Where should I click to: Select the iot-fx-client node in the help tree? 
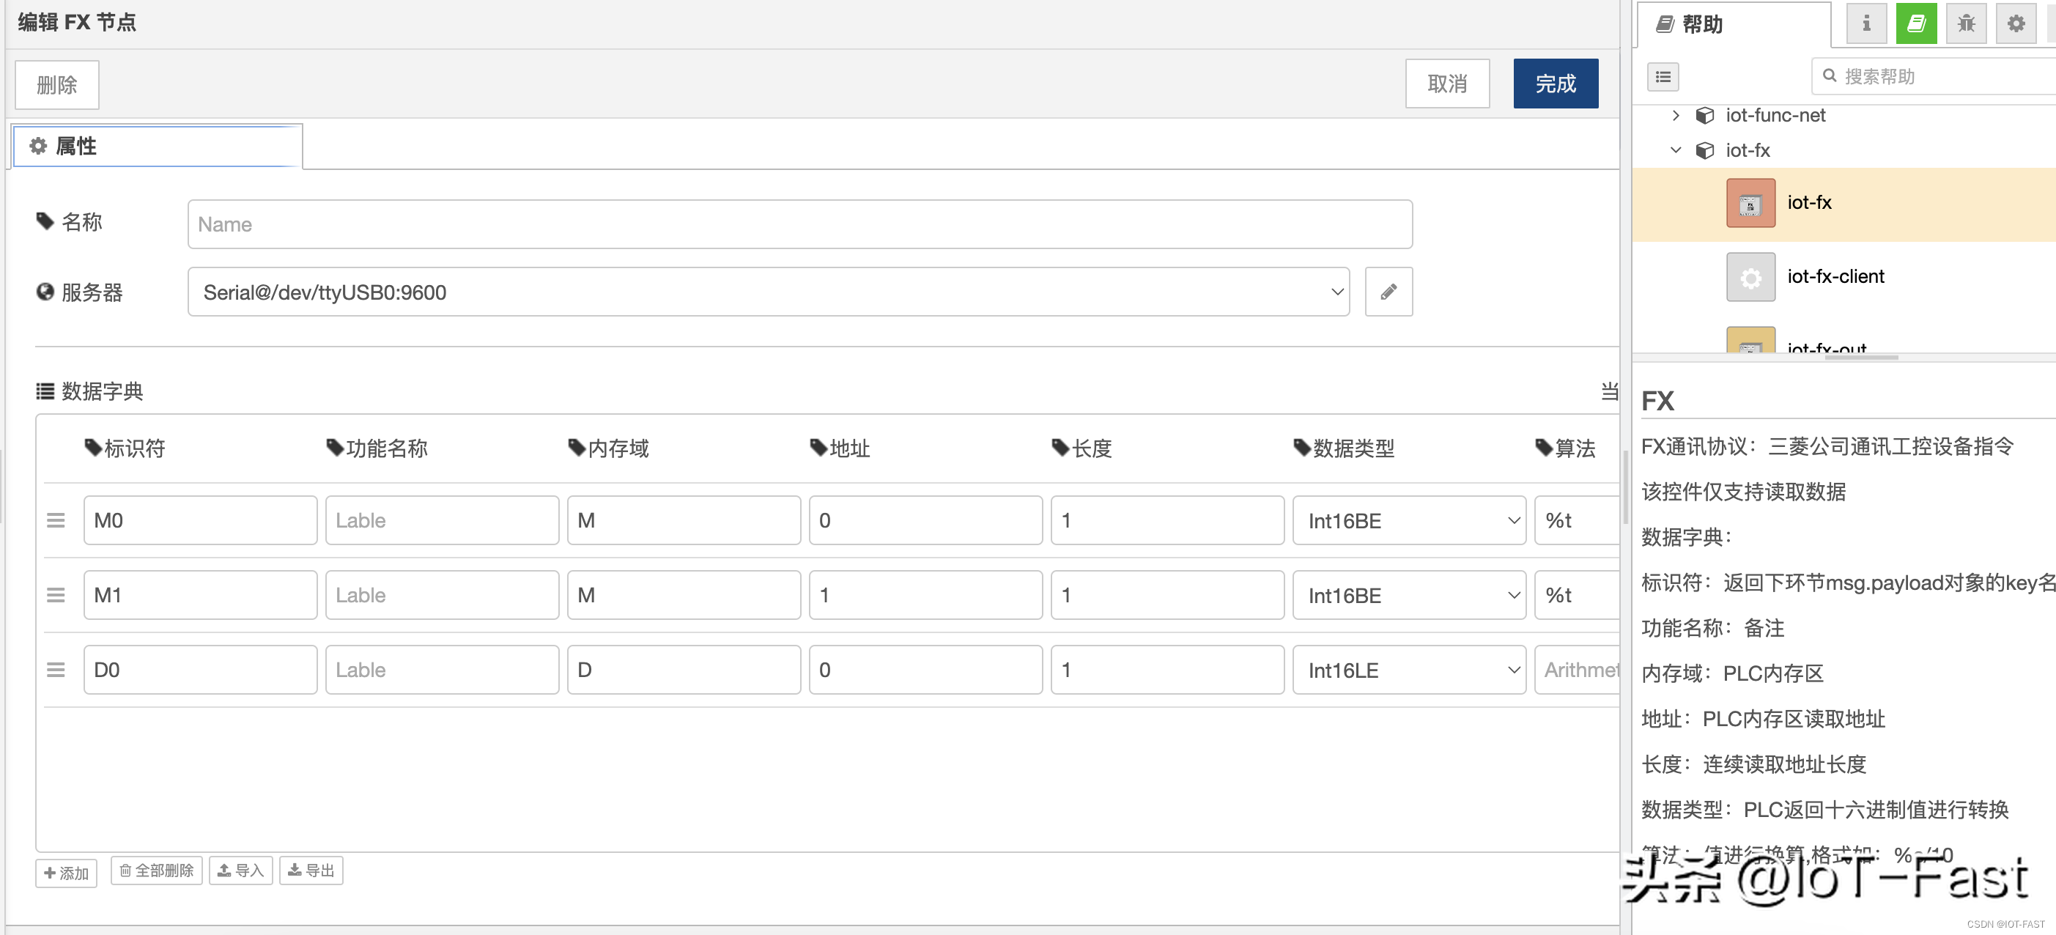pos(1835,277)
